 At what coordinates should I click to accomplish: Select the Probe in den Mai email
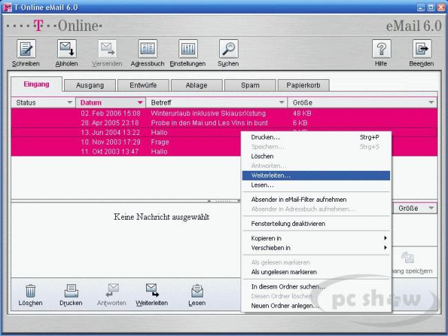coord(224,123)
